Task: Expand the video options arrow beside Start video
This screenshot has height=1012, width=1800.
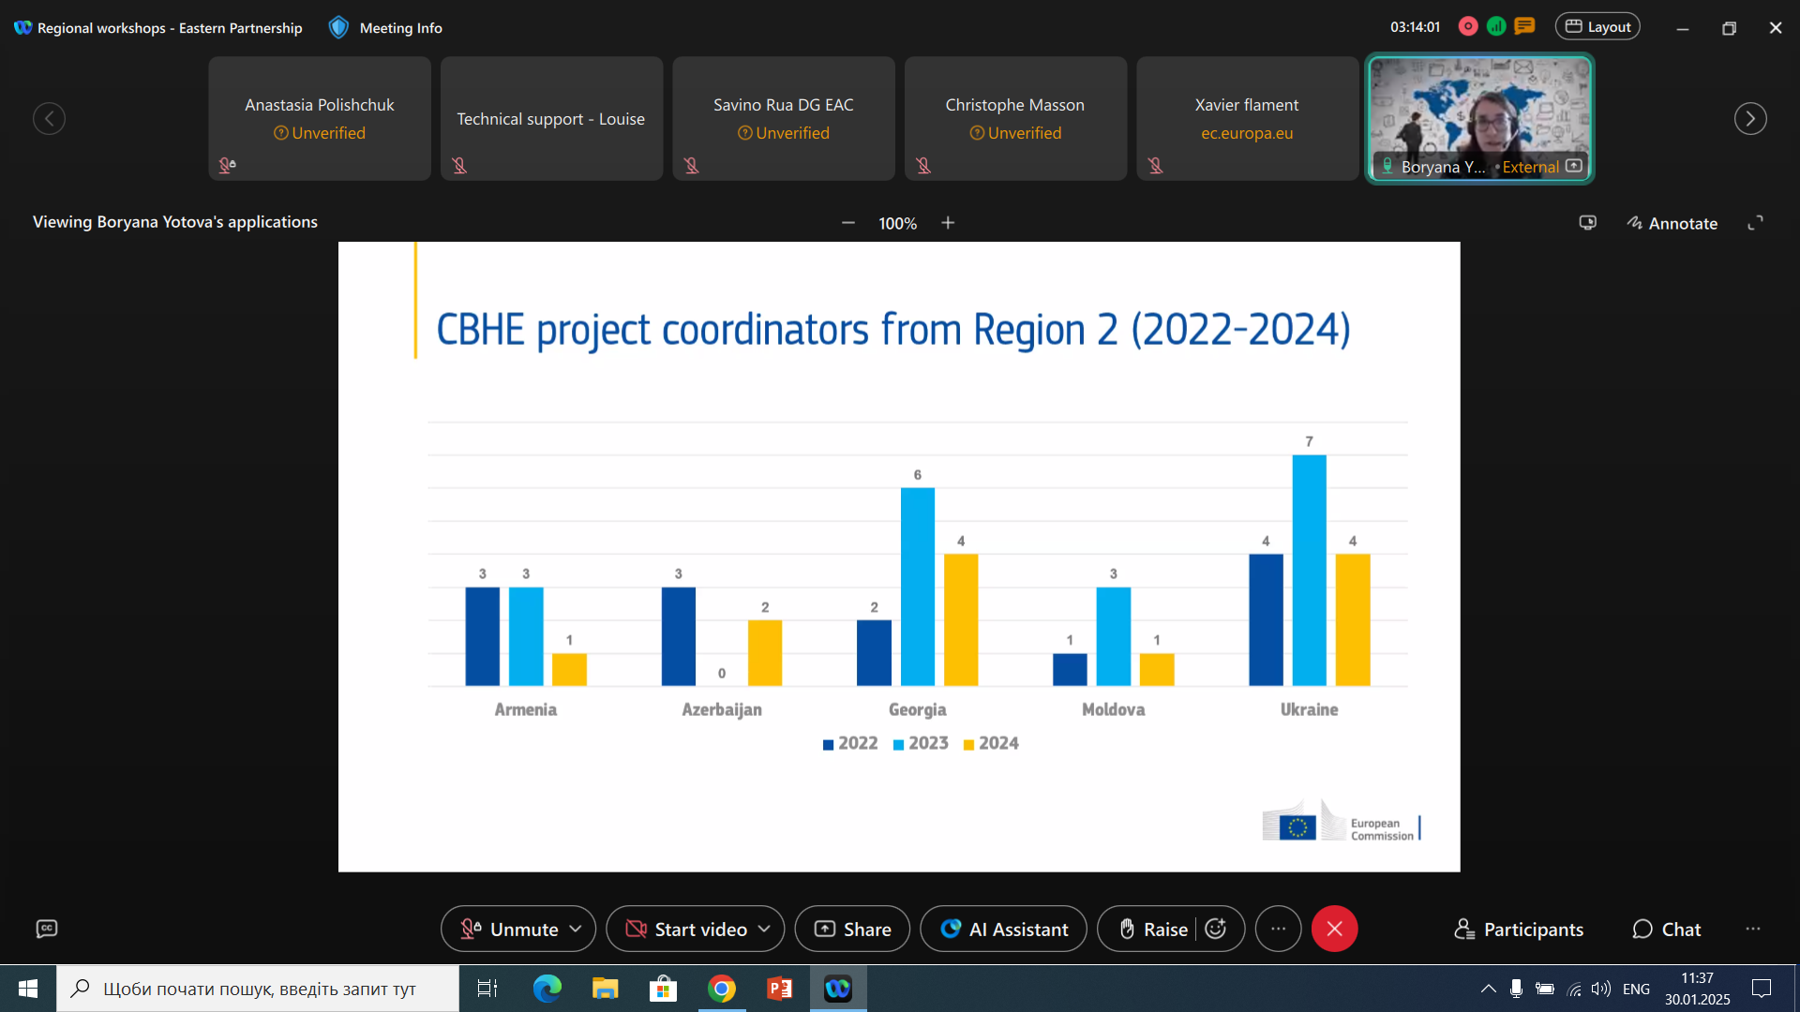Action: [764, 929]
